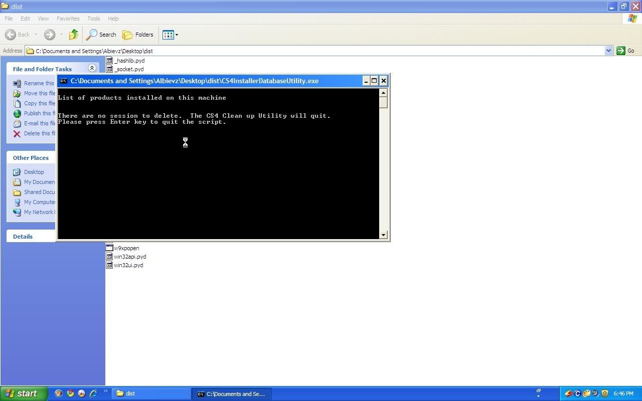Open the Favorites menu
Screen dimensions: 642x401
pos(68,19)
